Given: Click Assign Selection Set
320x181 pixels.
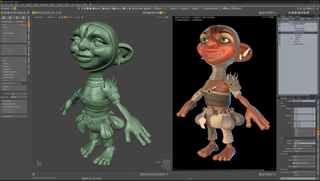Looking at the screenshot, I should 14,104.
